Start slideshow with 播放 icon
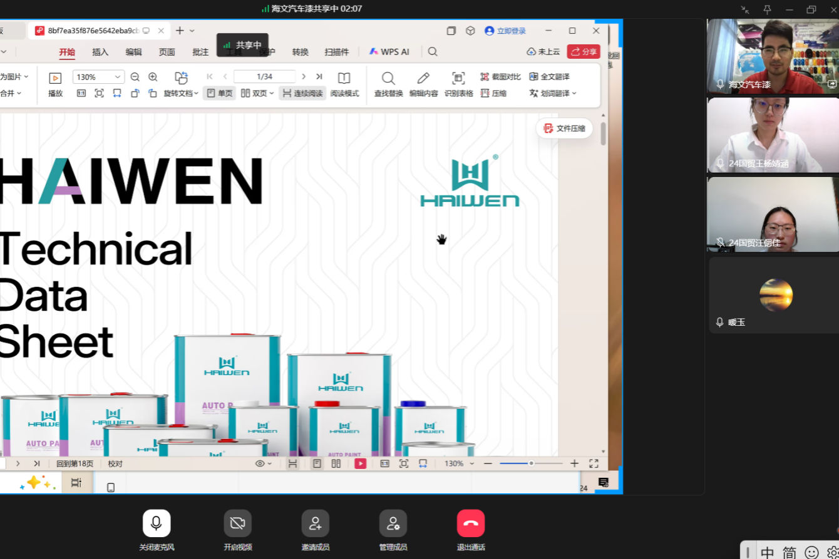839x559 pixels. tap(55, 78)
